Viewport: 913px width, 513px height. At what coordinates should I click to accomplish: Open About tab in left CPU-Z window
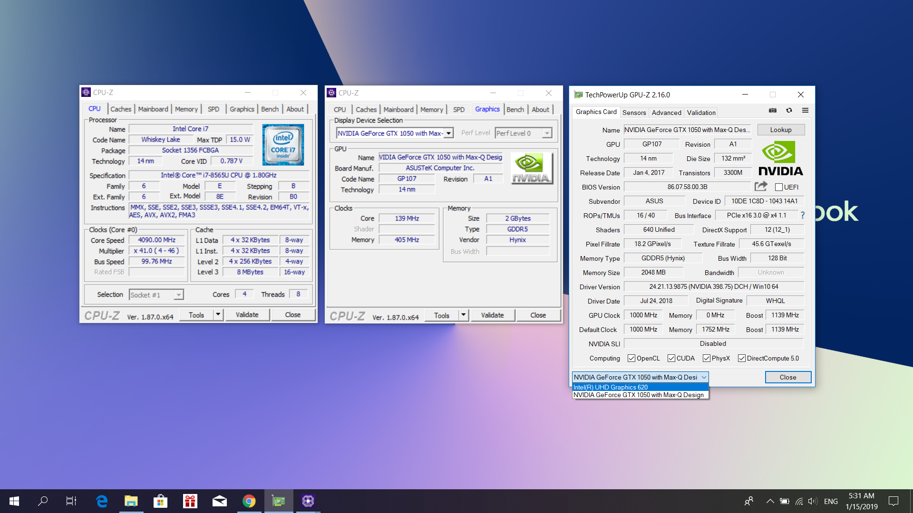tap(295, 109)
